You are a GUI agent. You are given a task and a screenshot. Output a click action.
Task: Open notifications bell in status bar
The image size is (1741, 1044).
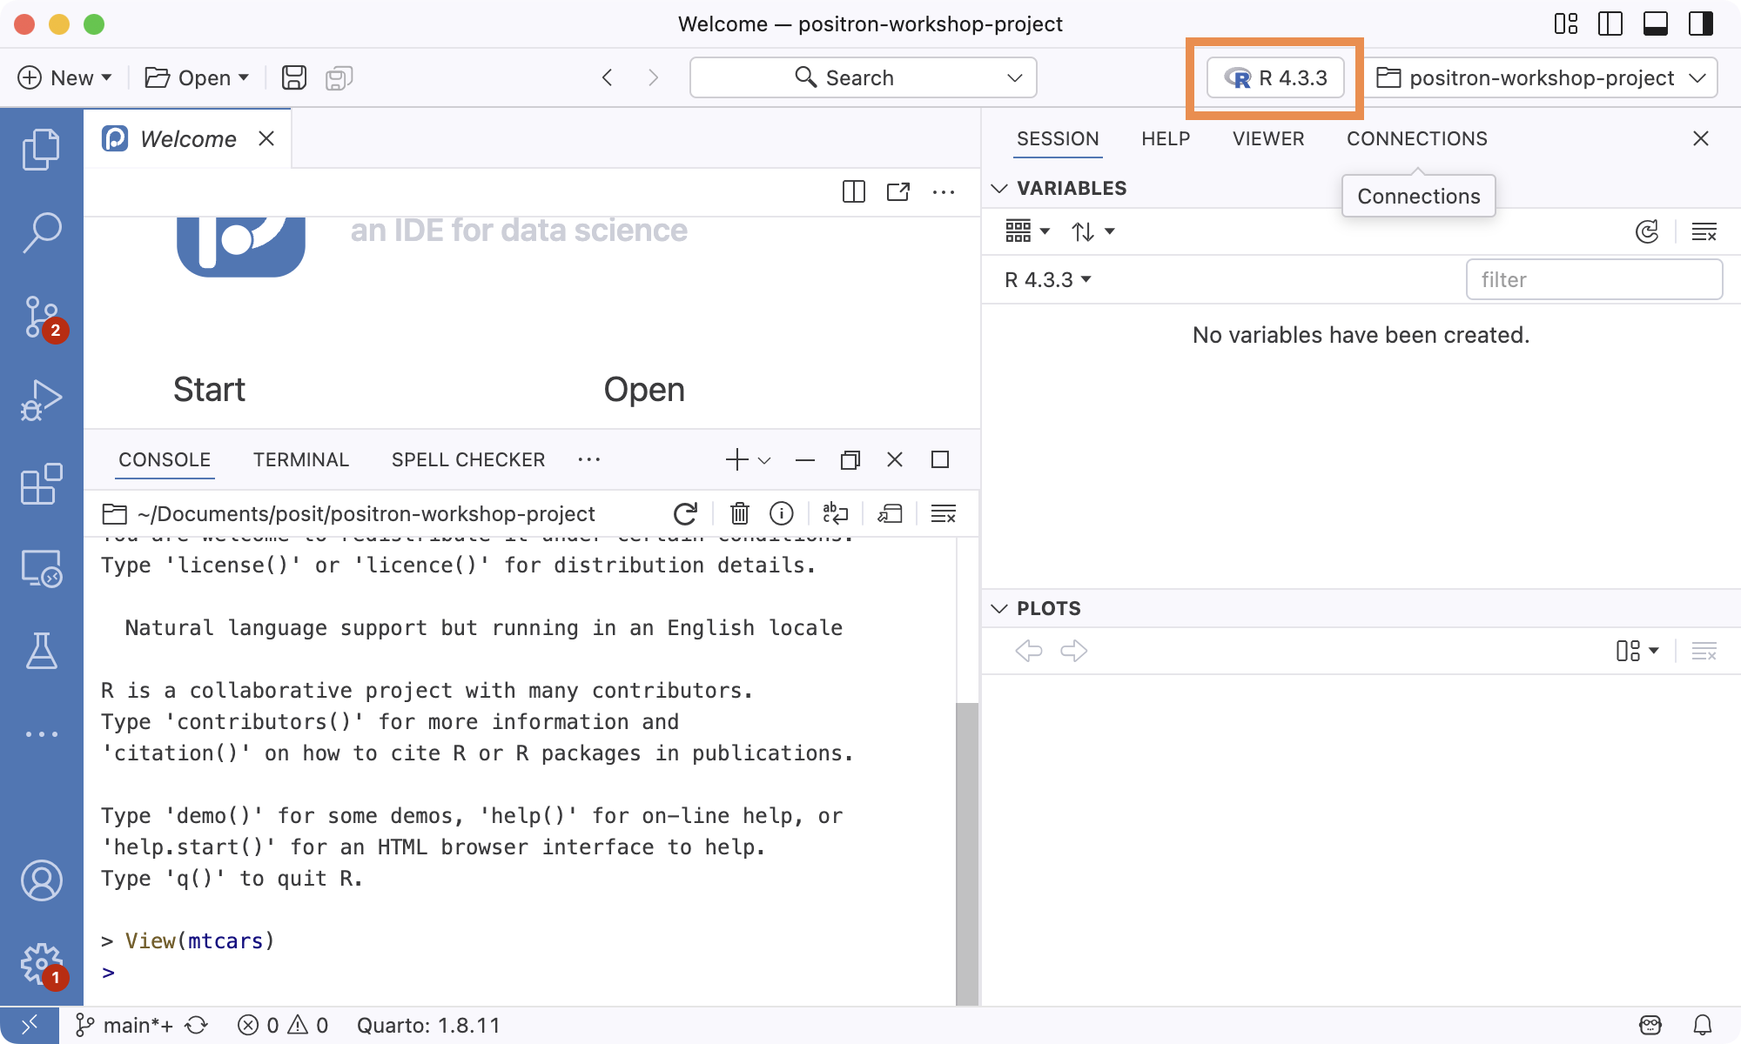(x=1702, y=1025)
